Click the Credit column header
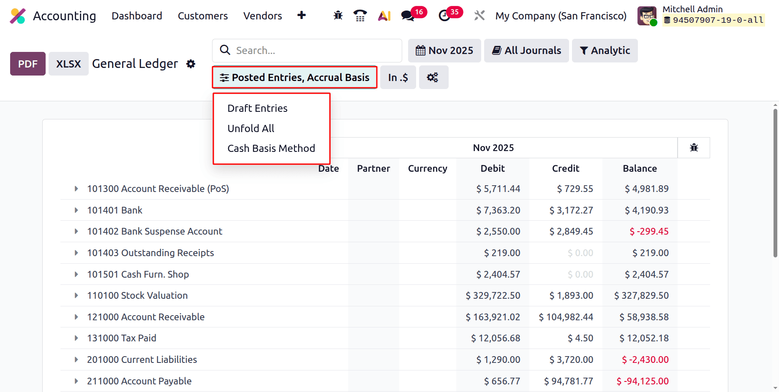 [566, 168]
